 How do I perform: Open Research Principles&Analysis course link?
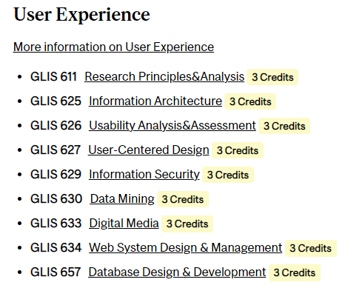point(164,77)
